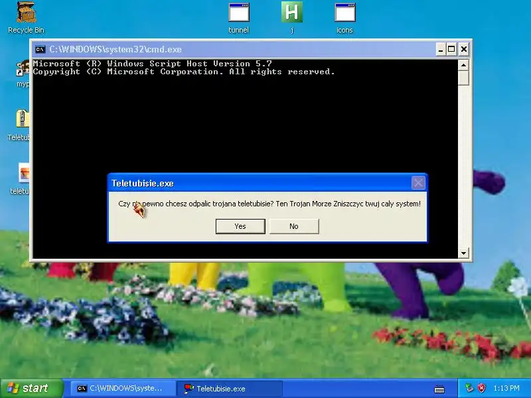Click No in the Teletubisie.exe dialog
The image size is (531, 398).
click(294, 226)
